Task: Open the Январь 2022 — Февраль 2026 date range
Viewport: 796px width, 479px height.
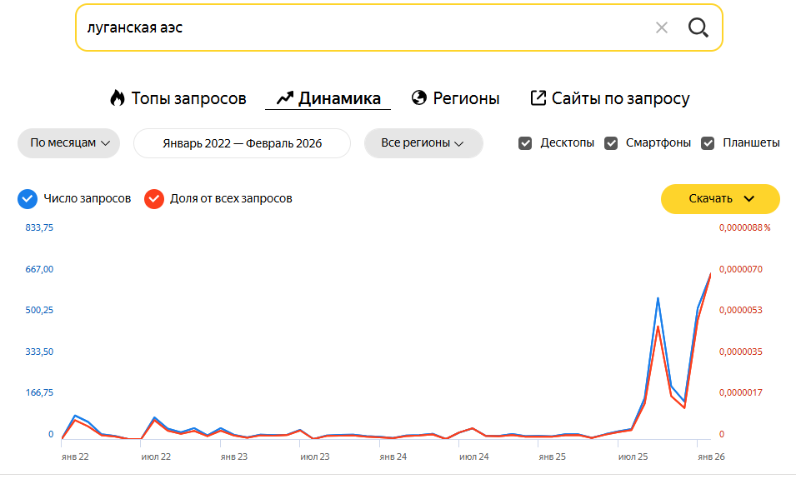Action: click(x=242, y=143)
